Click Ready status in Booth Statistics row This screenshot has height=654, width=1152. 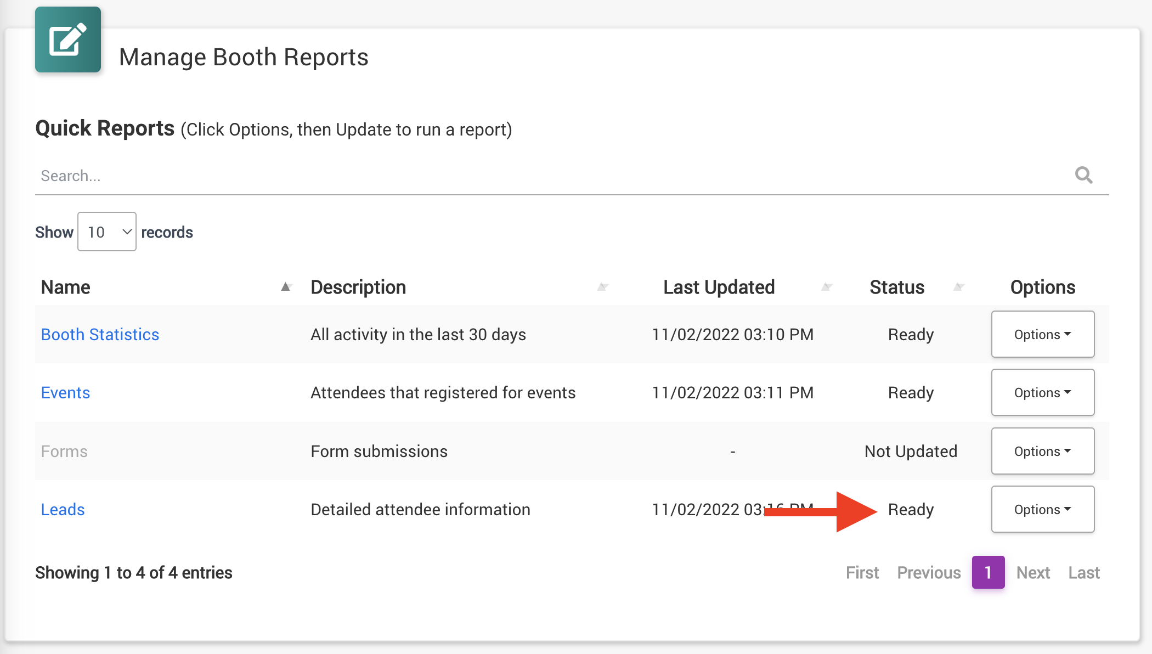911,334
